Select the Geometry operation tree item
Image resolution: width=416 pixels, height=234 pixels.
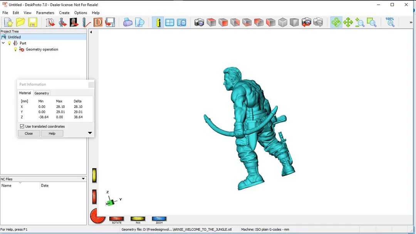tap(42, 49)
